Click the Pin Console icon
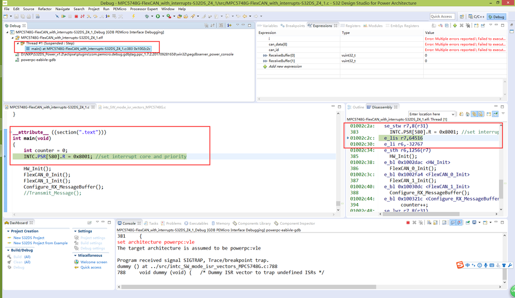The width and height of the screenshot is (515, 298). pos(468,223)
